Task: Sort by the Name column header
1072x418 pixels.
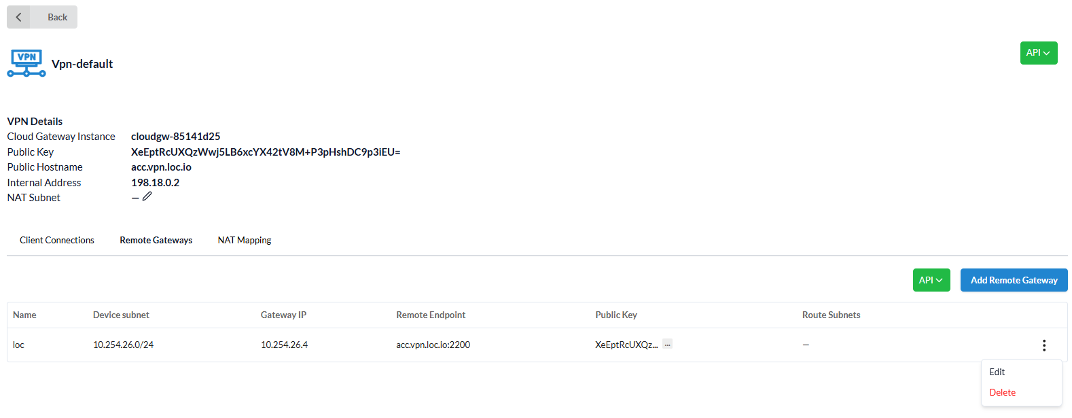Action: click(24, 315)
